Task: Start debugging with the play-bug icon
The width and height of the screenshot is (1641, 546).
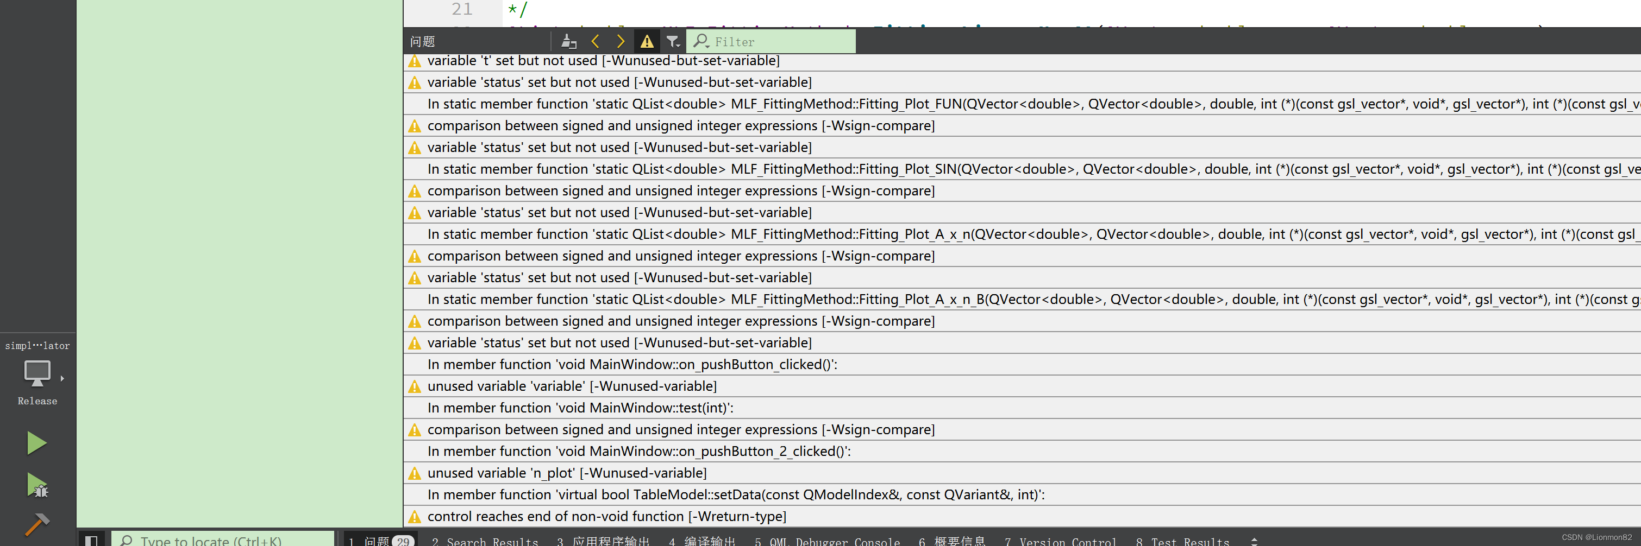Action: tap(37, 486)
